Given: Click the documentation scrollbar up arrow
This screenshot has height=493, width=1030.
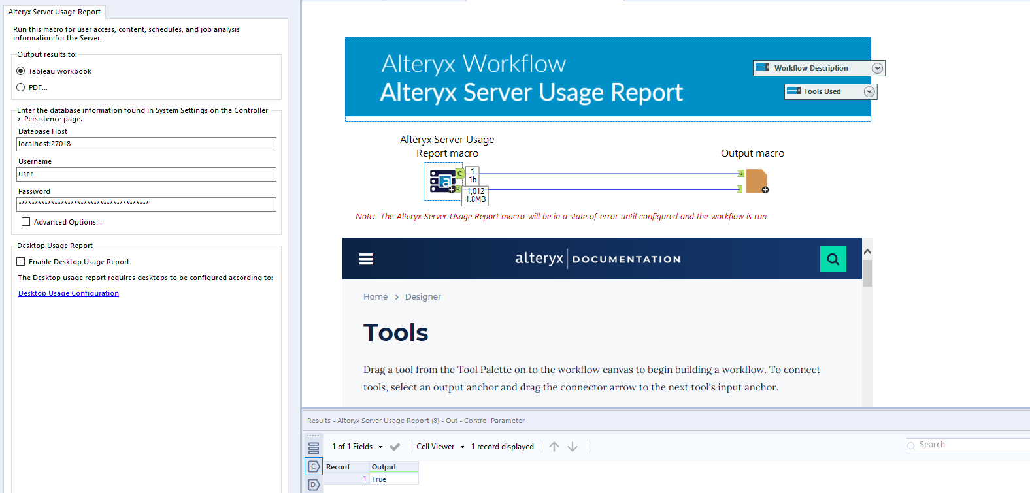Looking at the screenshot, I should pyautogui.click(x=867, y=252).
